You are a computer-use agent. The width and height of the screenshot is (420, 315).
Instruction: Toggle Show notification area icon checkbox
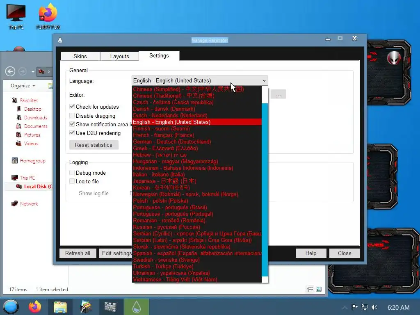click(x=72, y=124)
